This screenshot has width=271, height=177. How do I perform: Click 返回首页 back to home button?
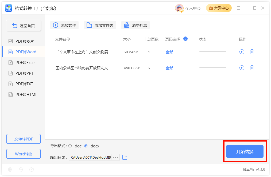(x=24, y=26)
